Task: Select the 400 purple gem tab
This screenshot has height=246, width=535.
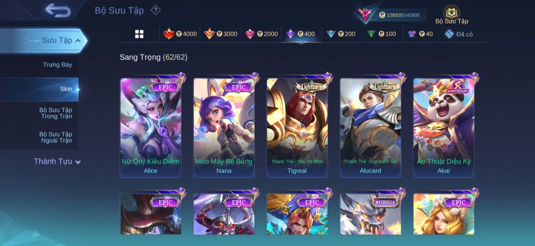Action: pyautogui.click(x=301, y=34)
